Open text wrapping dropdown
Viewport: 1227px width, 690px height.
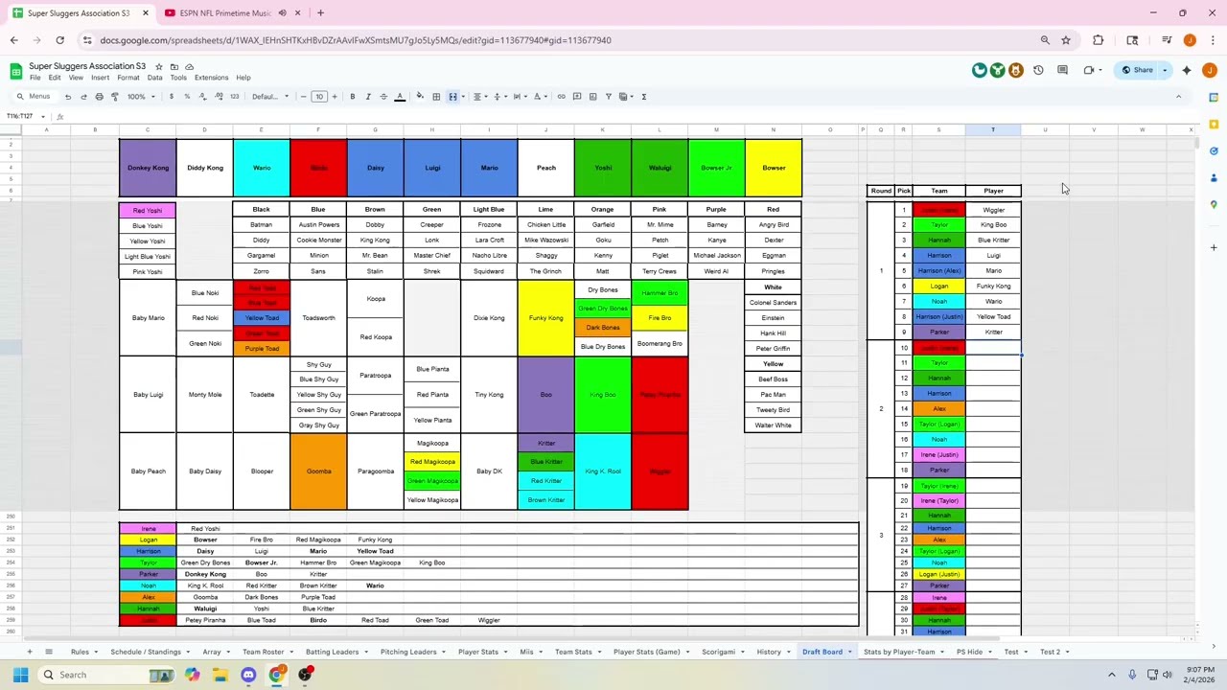coord(520,97)
